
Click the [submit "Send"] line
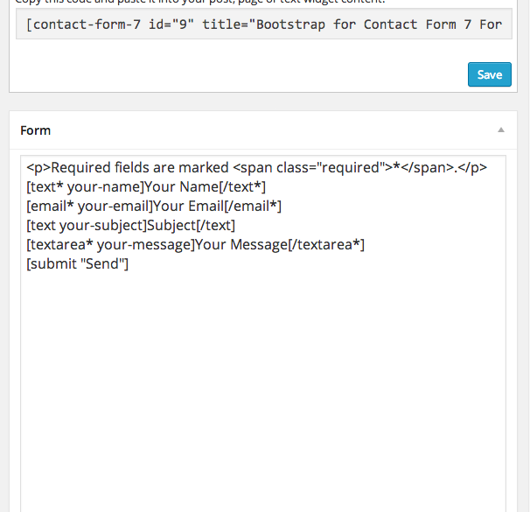pyautogui.click(x=78, y=263)
